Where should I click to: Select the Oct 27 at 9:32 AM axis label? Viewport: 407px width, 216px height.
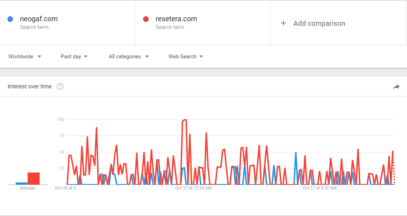coord(320,188)
